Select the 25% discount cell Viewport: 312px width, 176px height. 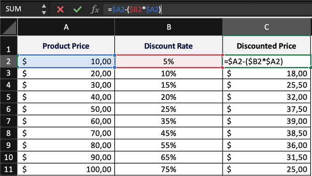[169, 109]
